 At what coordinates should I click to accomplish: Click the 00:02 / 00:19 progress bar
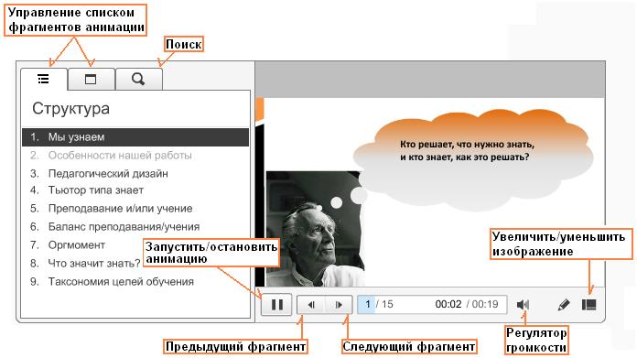point(432,304)
